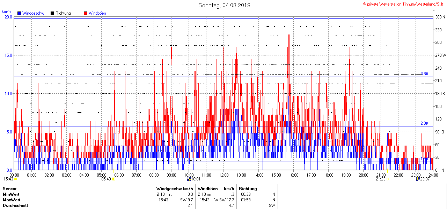This screenshot has width=447, height=209.
Task: Click the red Windböen legend swatch
Action: tap(86, 13)
